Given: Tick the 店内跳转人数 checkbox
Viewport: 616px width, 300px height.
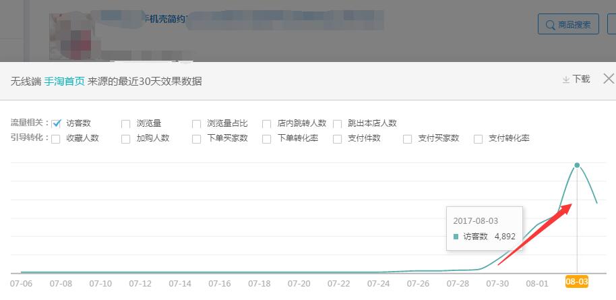Looking at the screenshot, I should coord(267,124).
